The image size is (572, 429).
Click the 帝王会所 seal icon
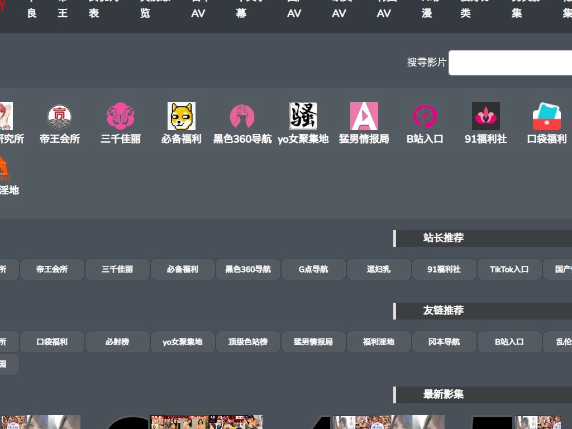(x=60, y=117)
